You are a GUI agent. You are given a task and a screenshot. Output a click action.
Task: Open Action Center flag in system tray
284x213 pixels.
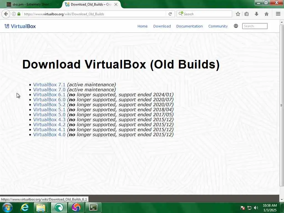pyautogui.click(x=243, y=208)
